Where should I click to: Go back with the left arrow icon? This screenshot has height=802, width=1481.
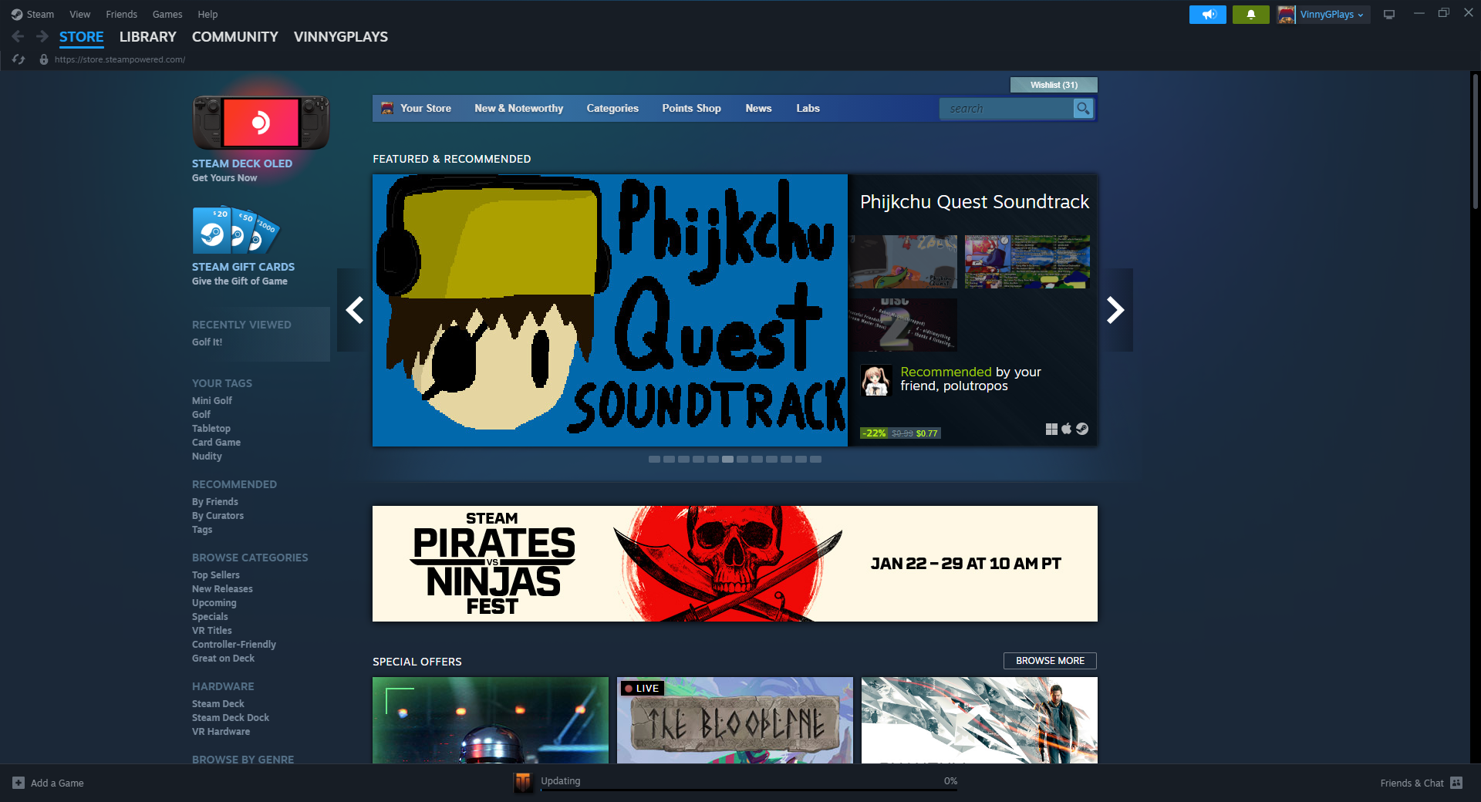[18, 36]
